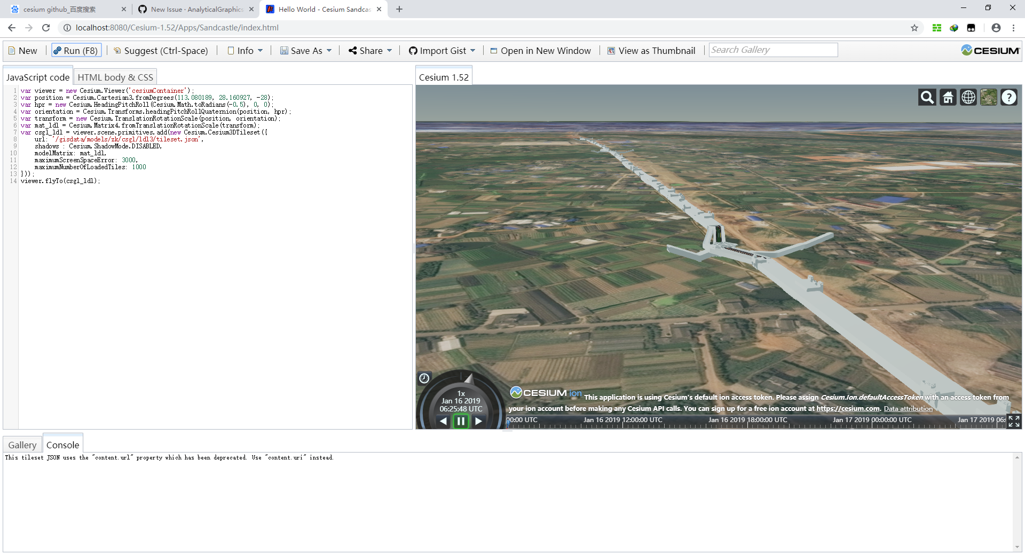The width and height of the screenshot is (1025, 555).
Task: Open the Chrome three-dot menu
Action: (1013, 28)
